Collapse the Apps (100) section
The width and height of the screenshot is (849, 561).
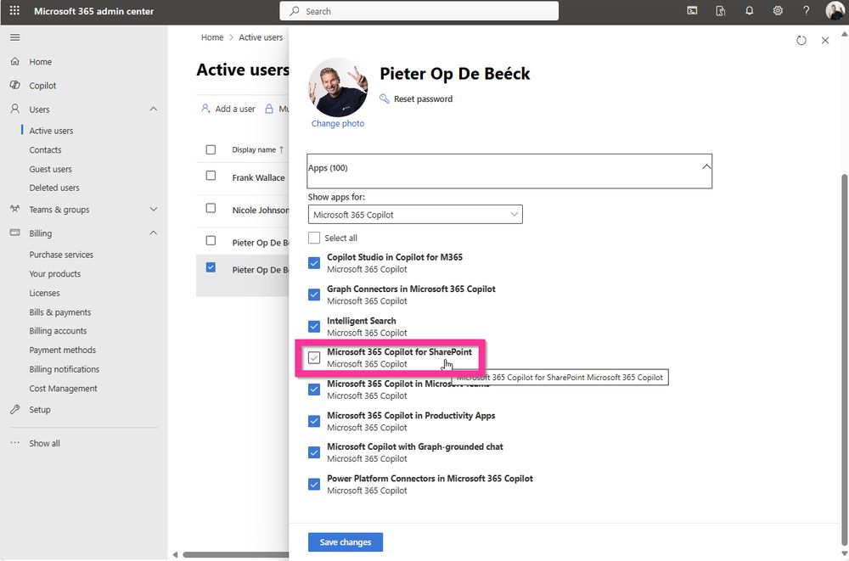(509, 171)
